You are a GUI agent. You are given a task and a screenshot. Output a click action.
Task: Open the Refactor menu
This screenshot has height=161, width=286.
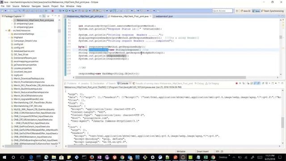point(25,6)
